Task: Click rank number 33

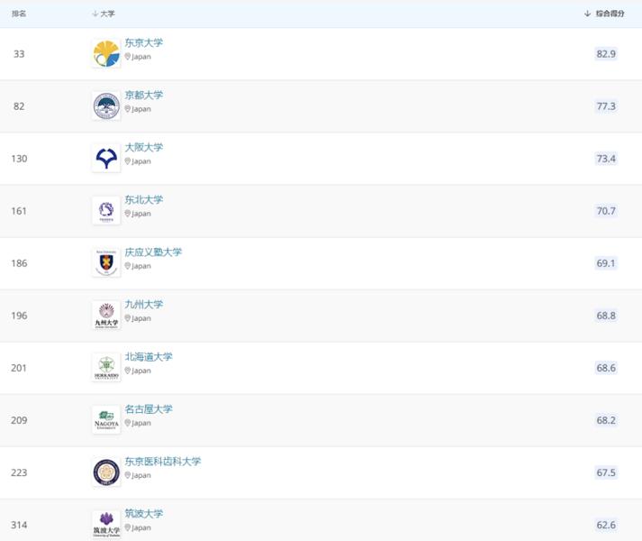Action: point(19,54)
